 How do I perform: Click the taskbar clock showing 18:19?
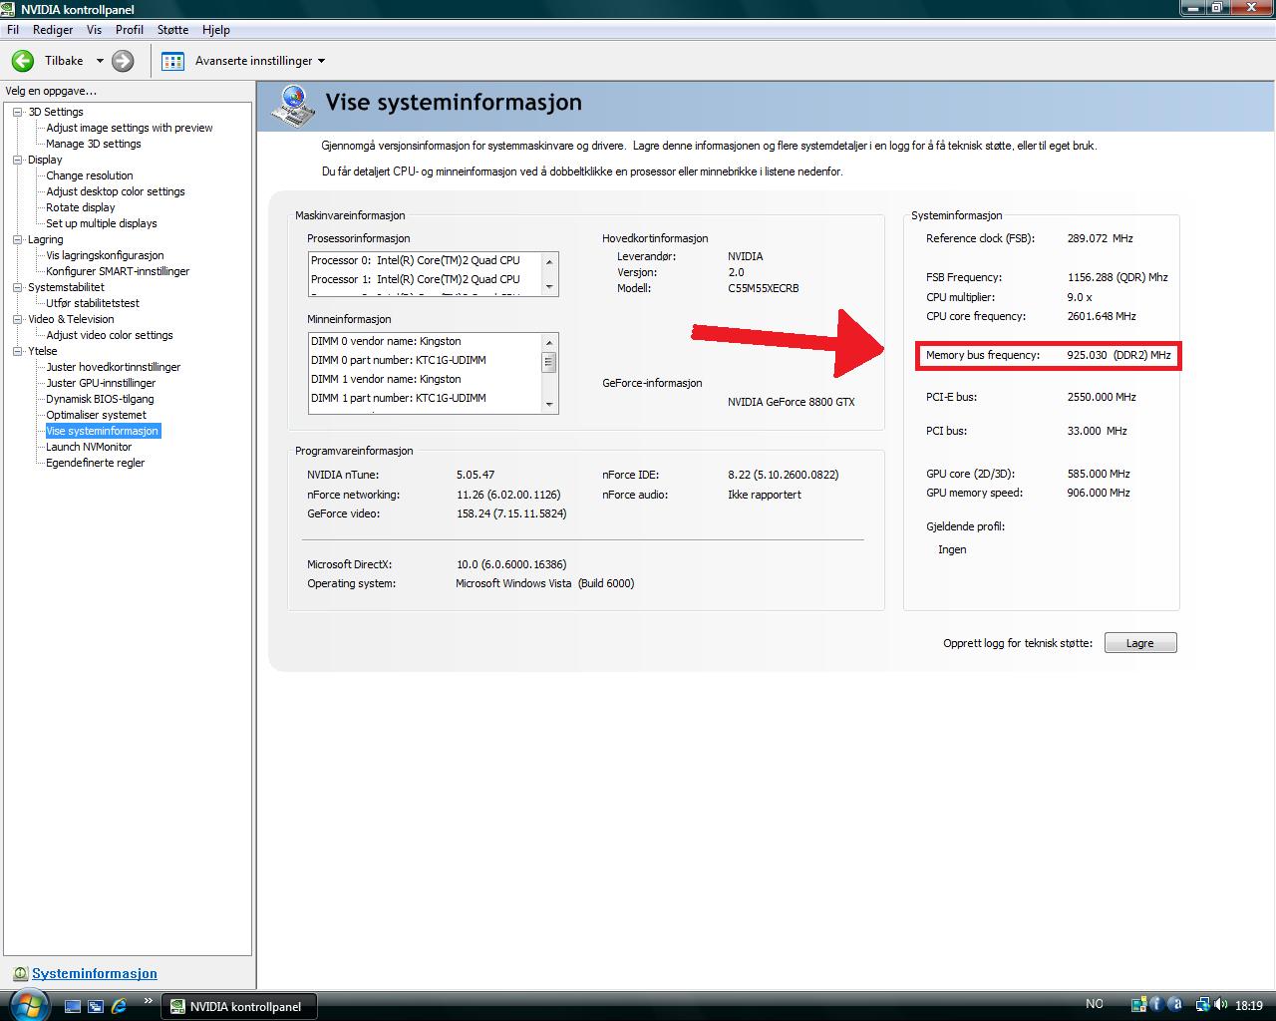[x=1249, y=1005]
